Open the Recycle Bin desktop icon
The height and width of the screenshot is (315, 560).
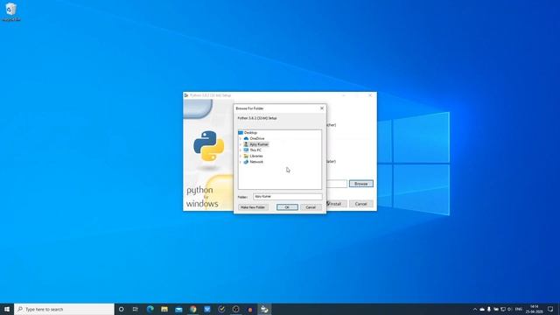tap(11, 11)
